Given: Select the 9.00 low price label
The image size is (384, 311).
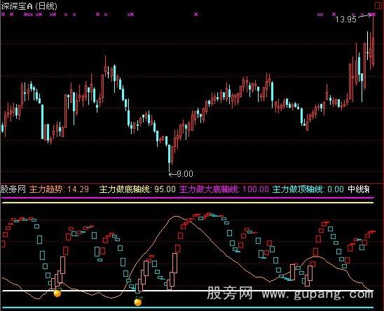Looking at the screenshot, I should pos(185,174).
